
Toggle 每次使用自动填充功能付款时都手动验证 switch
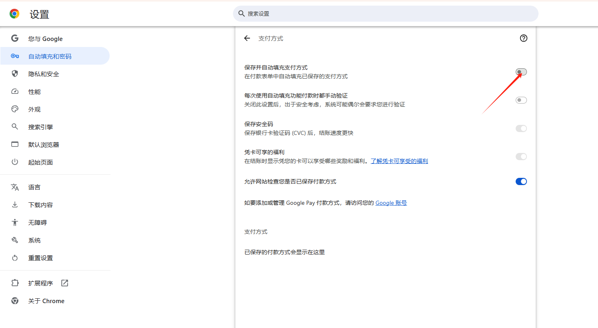point(521,100)
